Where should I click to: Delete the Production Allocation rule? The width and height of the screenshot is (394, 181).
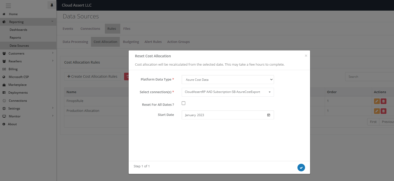click(x=383, y=111)
